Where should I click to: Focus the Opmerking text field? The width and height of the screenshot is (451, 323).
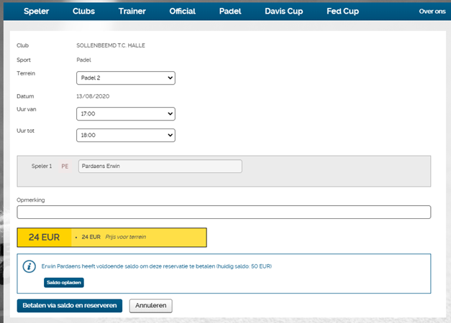coord(224,212)
